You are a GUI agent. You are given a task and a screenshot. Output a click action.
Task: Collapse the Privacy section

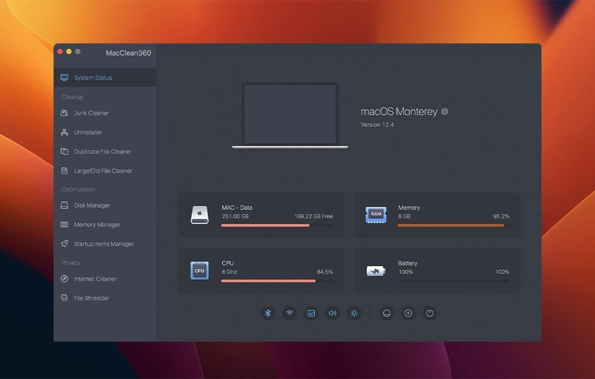click(70, 263)
